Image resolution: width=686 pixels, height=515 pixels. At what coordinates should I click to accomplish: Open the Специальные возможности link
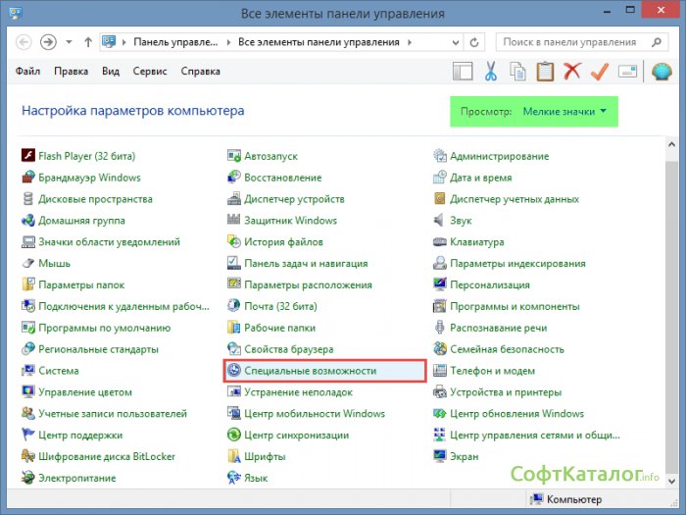(310, 371)
